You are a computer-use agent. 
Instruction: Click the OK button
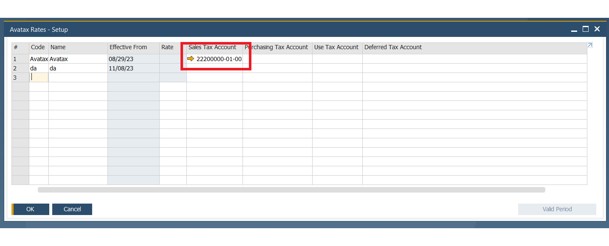pos(30,209)
